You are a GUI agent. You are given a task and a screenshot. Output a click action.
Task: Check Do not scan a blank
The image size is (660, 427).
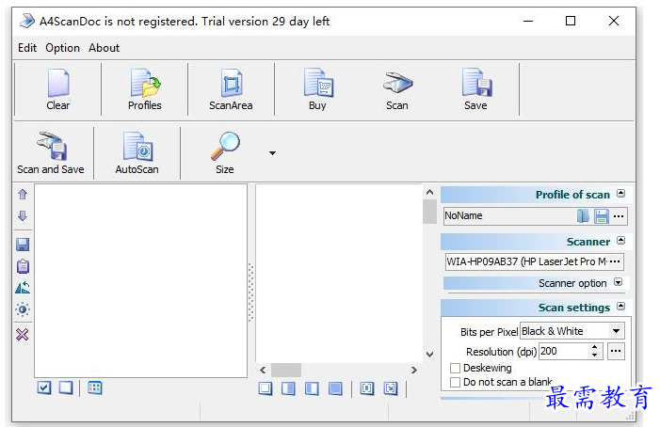pos(455,382)
